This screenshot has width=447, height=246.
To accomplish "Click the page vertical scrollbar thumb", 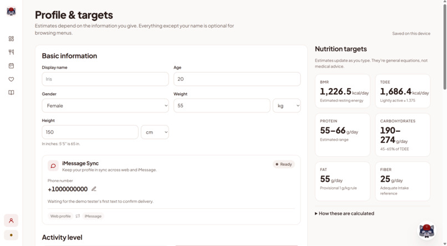I will point(445,47).
